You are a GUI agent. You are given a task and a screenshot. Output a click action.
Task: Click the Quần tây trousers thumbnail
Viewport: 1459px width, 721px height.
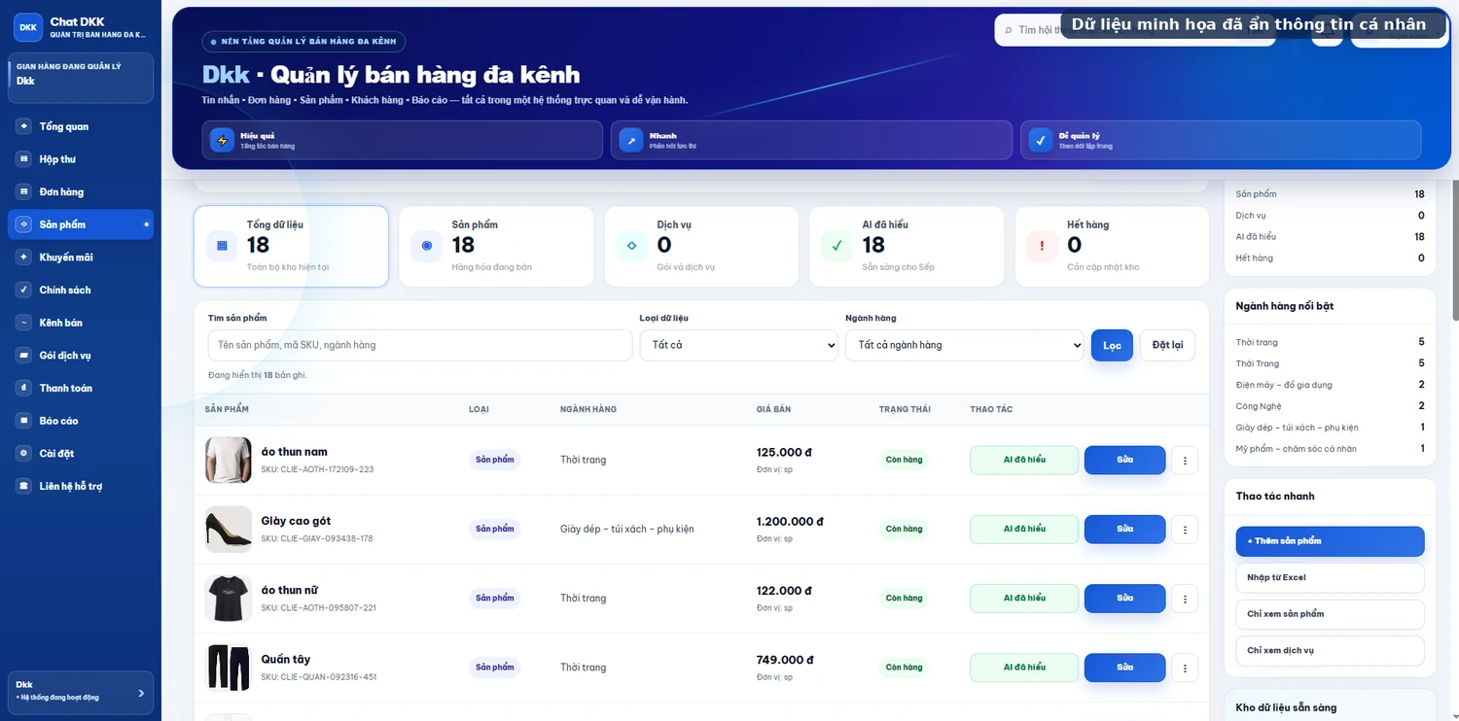coord(229,668)
